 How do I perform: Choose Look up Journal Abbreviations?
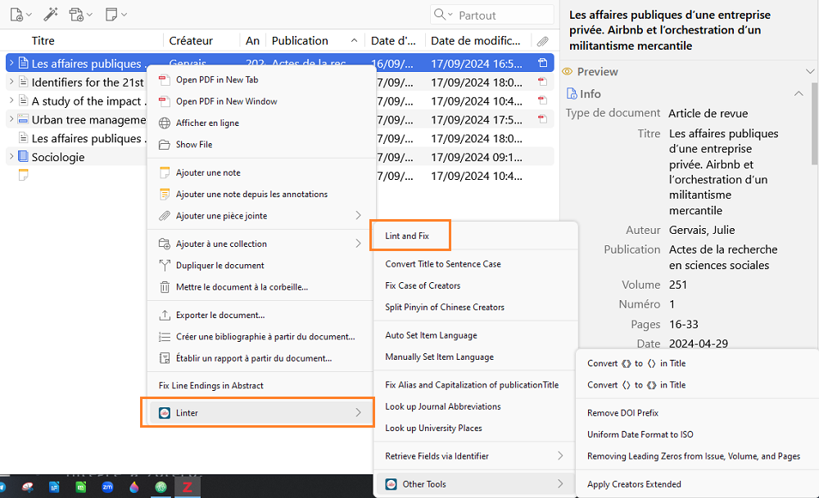[x=443, y=406]
